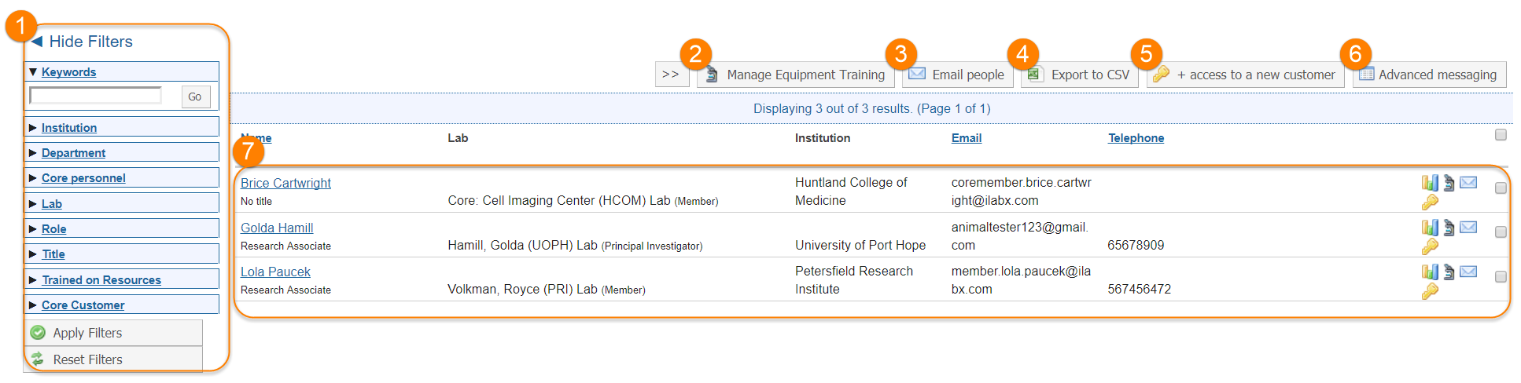The width and height of the screenshot is (1521, 383).
Task: Collapse the Hide Filters panel
Action: point(82,42)
